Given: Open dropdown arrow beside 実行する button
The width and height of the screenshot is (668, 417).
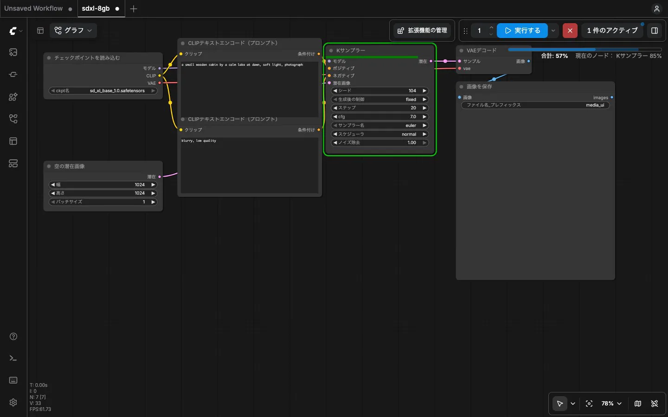Looking at the screenshot, I should 553,31.
